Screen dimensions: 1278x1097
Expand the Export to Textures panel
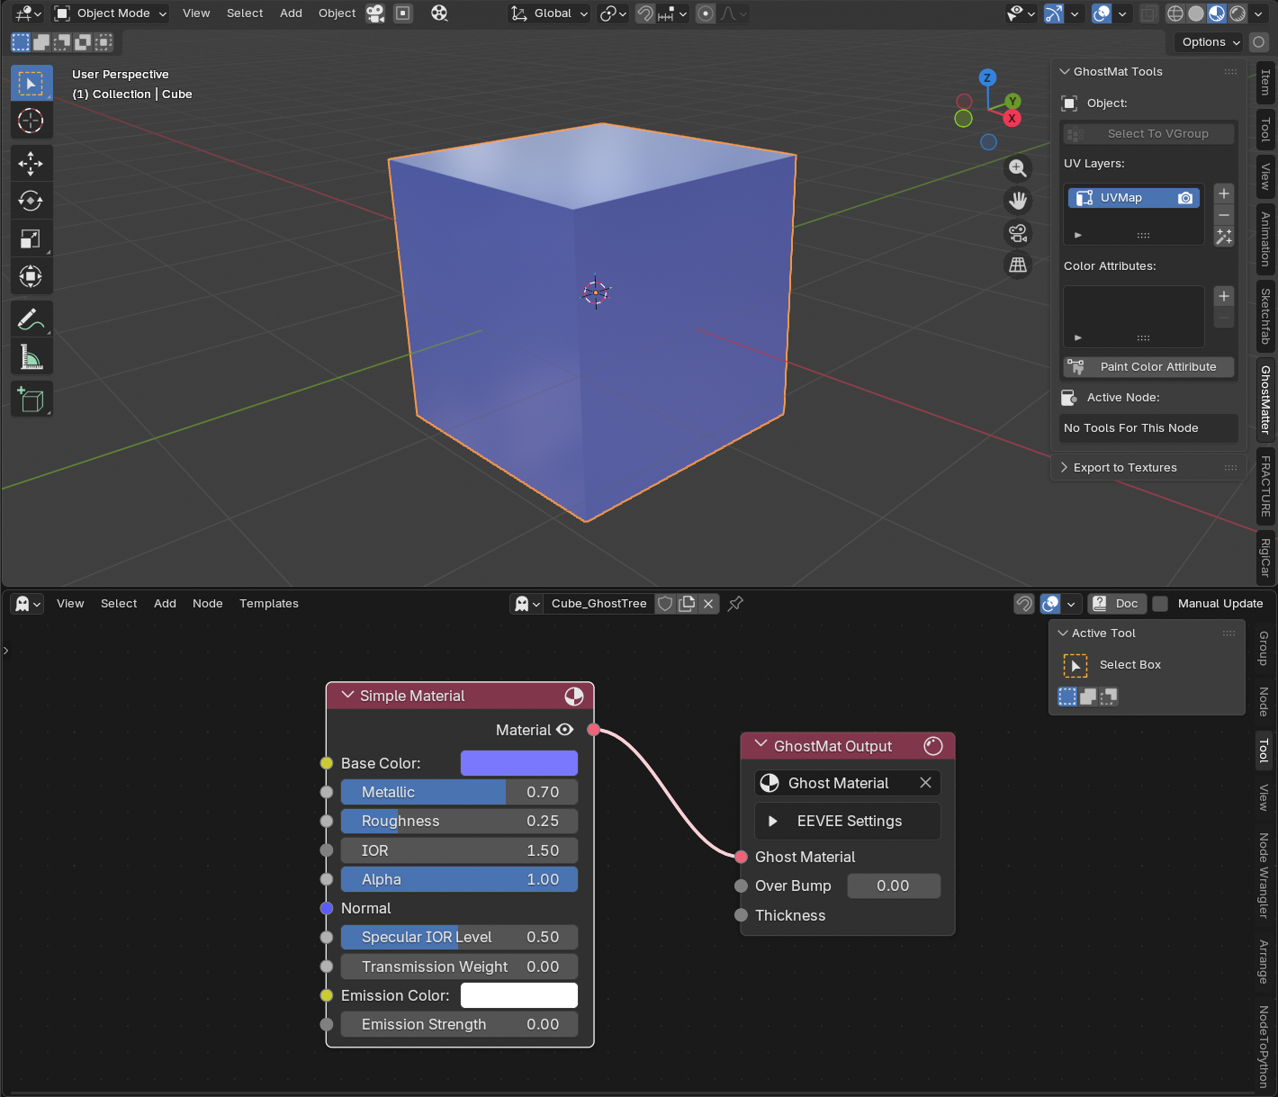click(1124, 468)
